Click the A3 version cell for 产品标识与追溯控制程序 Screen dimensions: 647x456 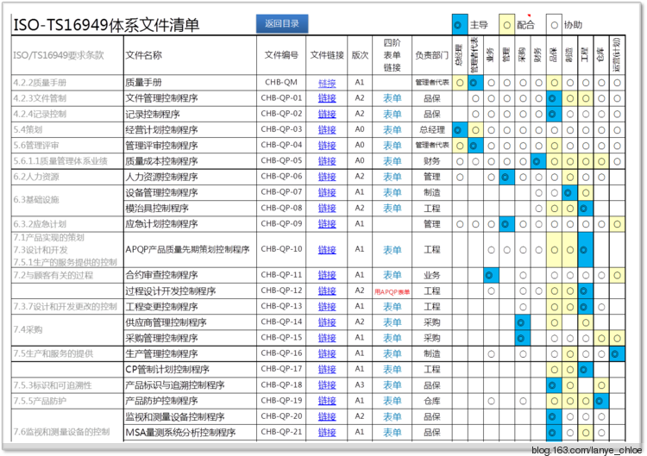360,385
